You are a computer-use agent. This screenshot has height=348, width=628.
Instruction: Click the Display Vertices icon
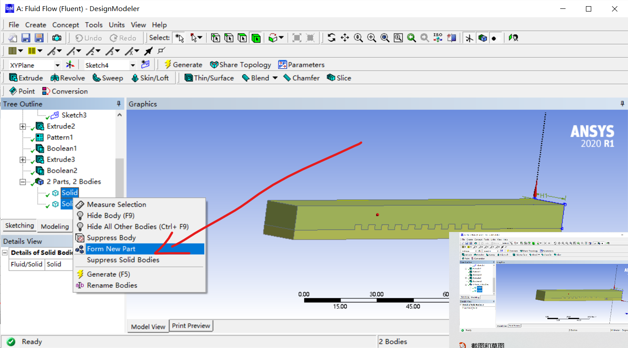click(x=161, y=51)
